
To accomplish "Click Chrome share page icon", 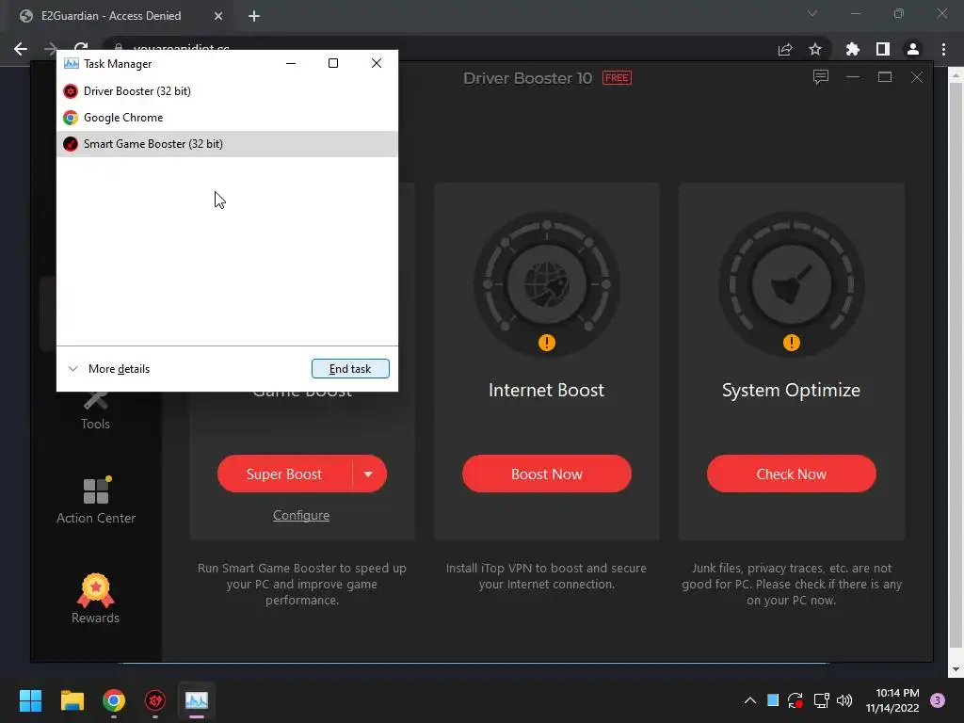I will (x=785, y=50).
